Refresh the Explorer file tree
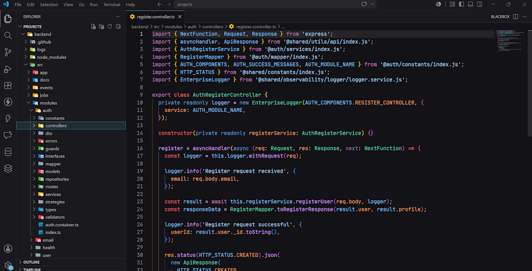Image resolution: width=532 pixels, height=271 pixels. [110, 27]
